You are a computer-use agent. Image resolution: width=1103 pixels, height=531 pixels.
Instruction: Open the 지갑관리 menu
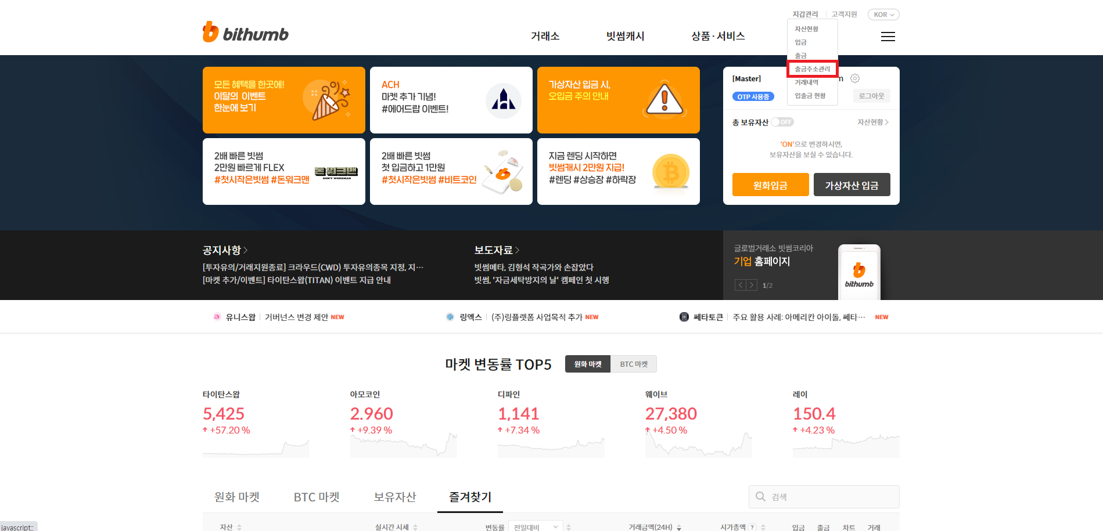[805, 14]
